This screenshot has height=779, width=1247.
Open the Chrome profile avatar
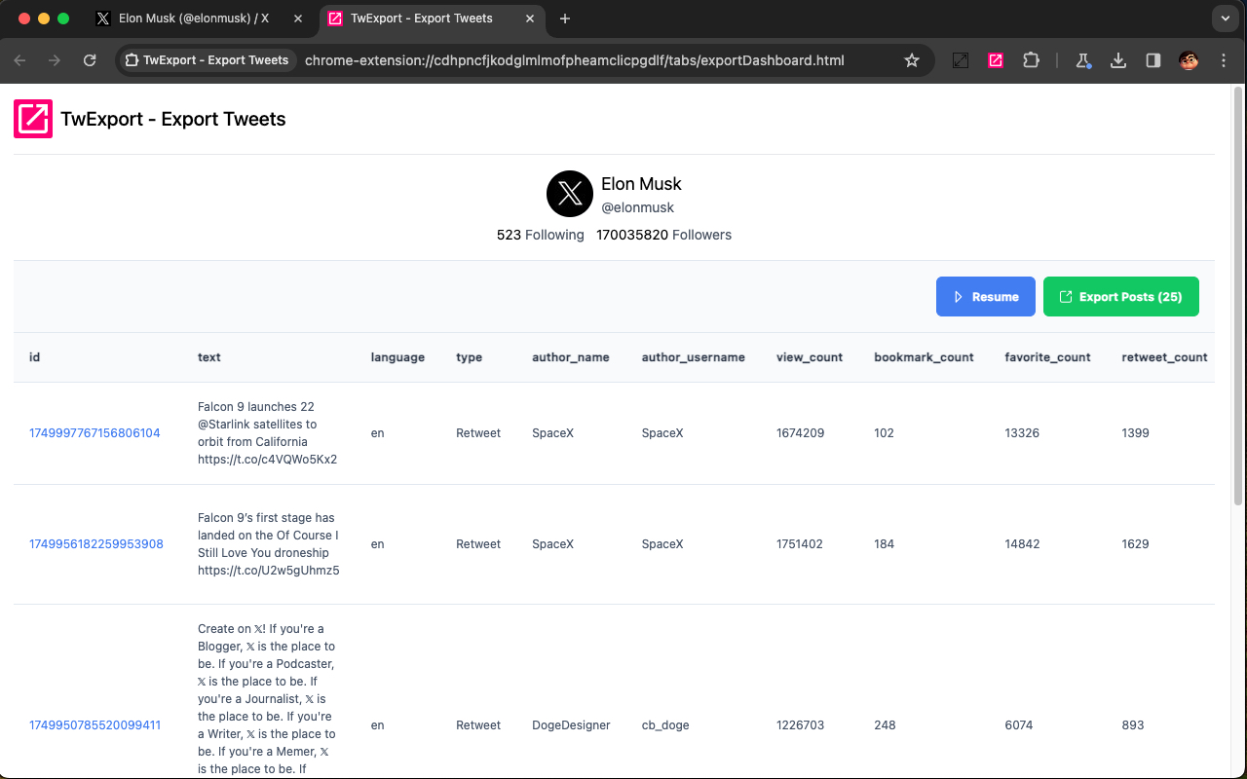tap(1189, 60)
